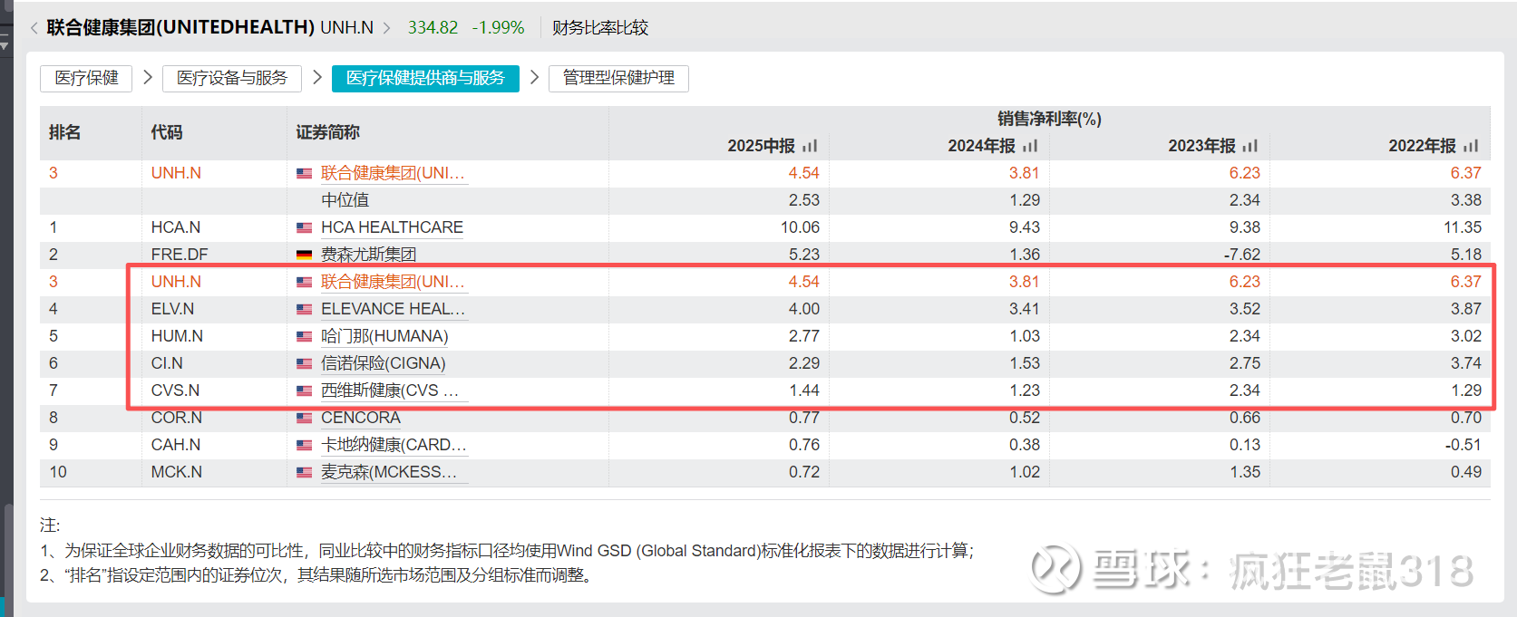The image size is (1517, 617).
Task: Expand the chevron after UNH.N ticker in header
Action: point(387,28)
